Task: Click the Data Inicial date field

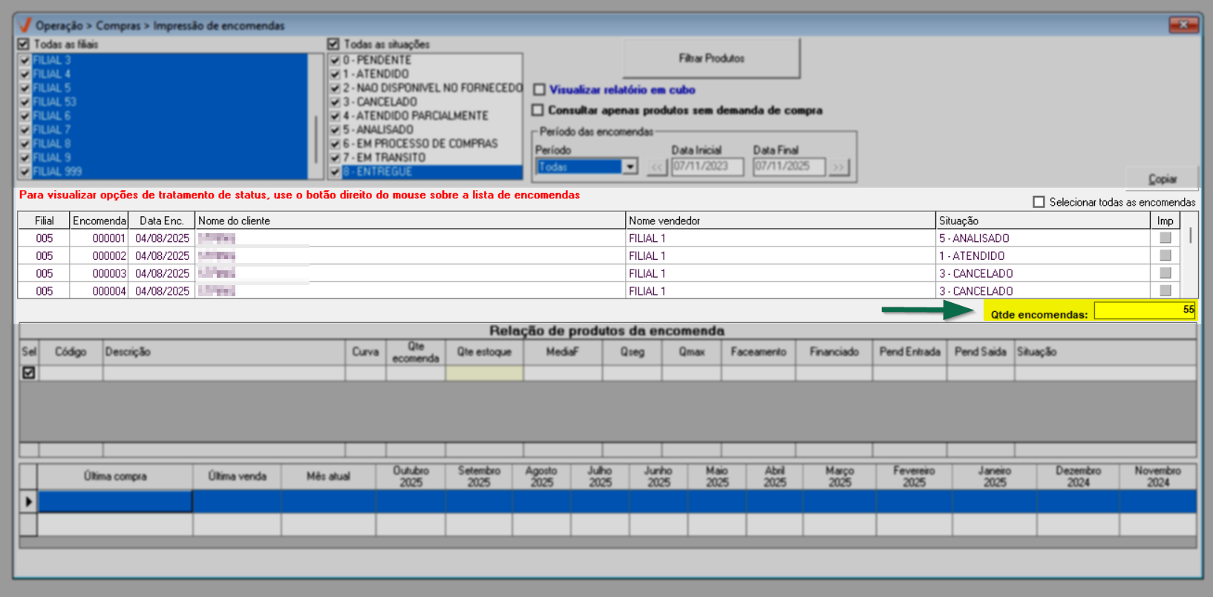Action: (707, 167)
